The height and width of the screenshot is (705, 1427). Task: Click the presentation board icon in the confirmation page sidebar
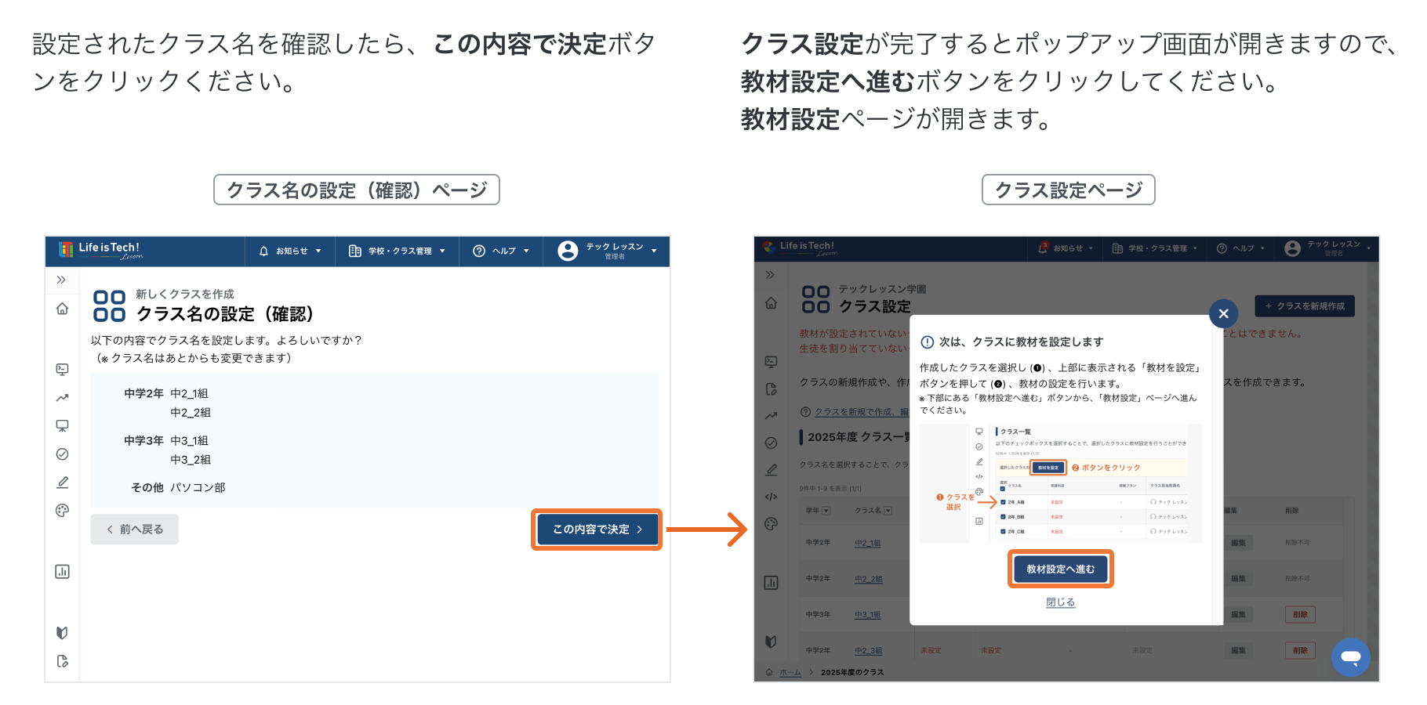click(x=63, y=426)
